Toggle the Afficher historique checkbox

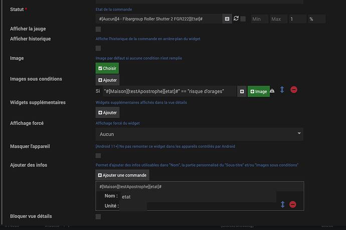point(98,48)
